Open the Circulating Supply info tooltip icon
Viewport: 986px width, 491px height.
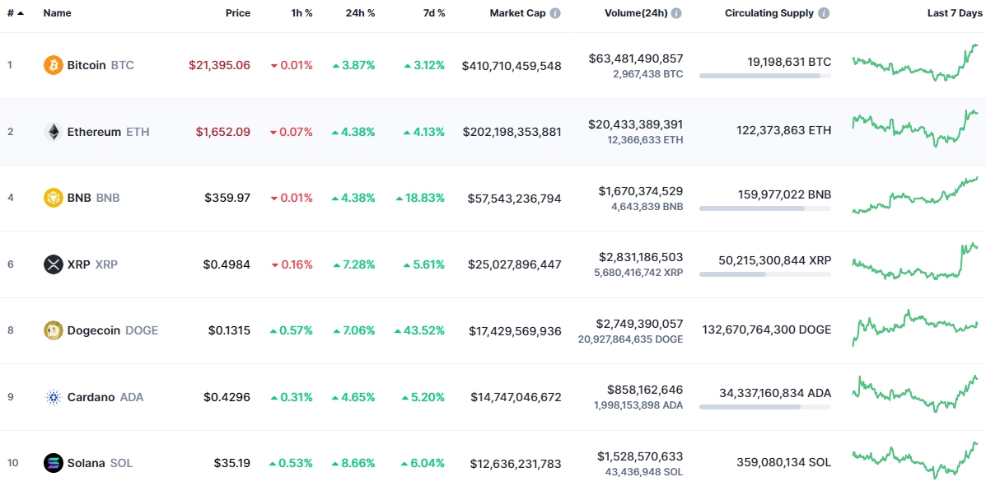(824, 13)
